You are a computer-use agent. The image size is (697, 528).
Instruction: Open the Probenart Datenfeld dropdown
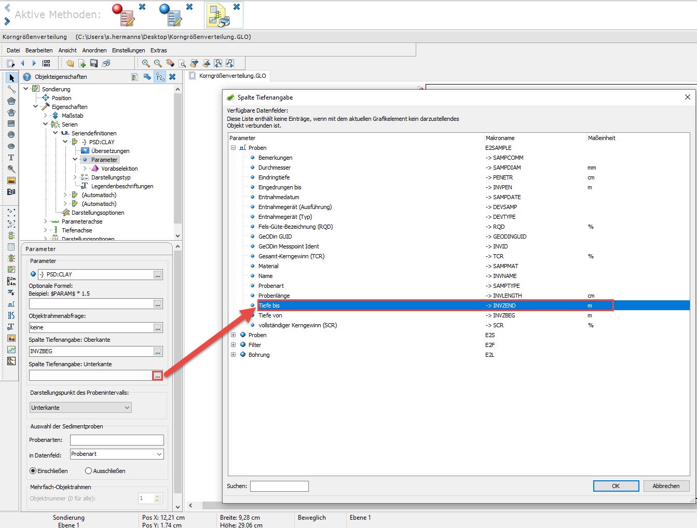[x=117, y=454]
